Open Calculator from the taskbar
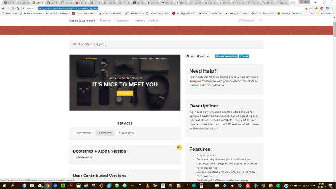This screenshot has height=189, width=336. (x=202, y=185)
